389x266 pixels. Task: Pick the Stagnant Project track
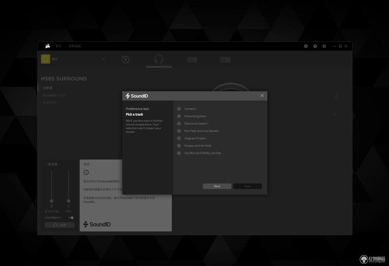(x=179, y=138)
